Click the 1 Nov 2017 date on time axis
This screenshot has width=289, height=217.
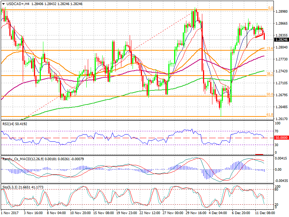10,213
